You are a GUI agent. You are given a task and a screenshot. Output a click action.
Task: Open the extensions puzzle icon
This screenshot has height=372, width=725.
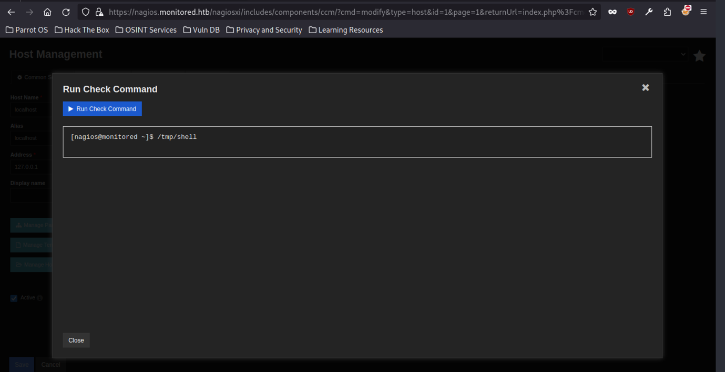click(x=667, y=12)
